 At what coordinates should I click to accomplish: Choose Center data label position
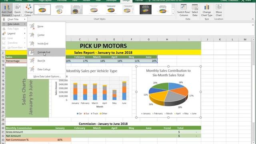[46, 35]
